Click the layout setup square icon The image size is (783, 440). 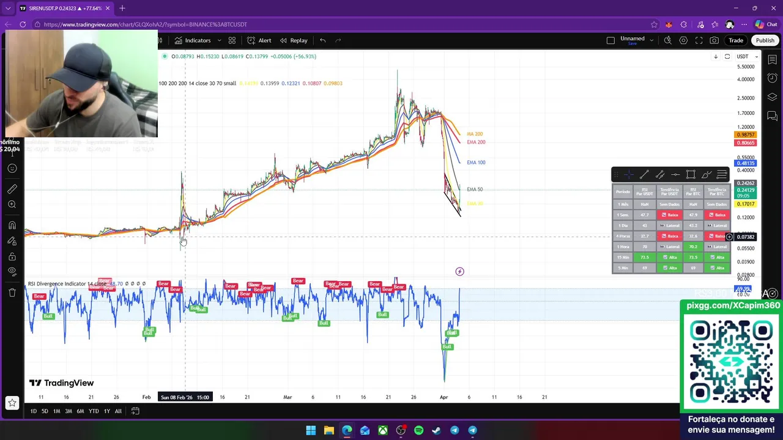click(610, 40)
